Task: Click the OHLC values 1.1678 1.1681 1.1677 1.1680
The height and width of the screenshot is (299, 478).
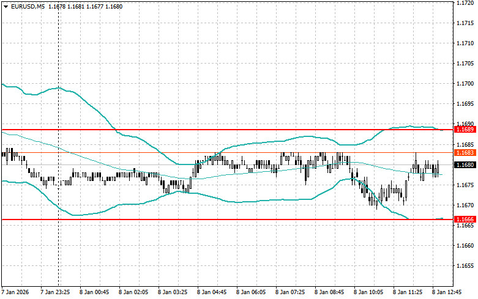Action: (85, 6)
